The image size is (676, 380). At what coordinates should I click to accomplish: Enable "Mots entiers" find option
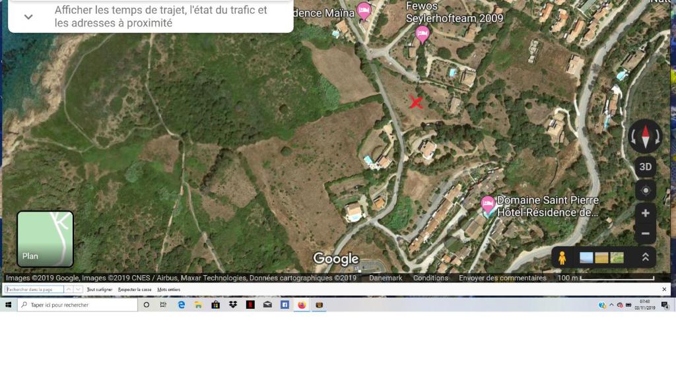click(x=168, y=290)
